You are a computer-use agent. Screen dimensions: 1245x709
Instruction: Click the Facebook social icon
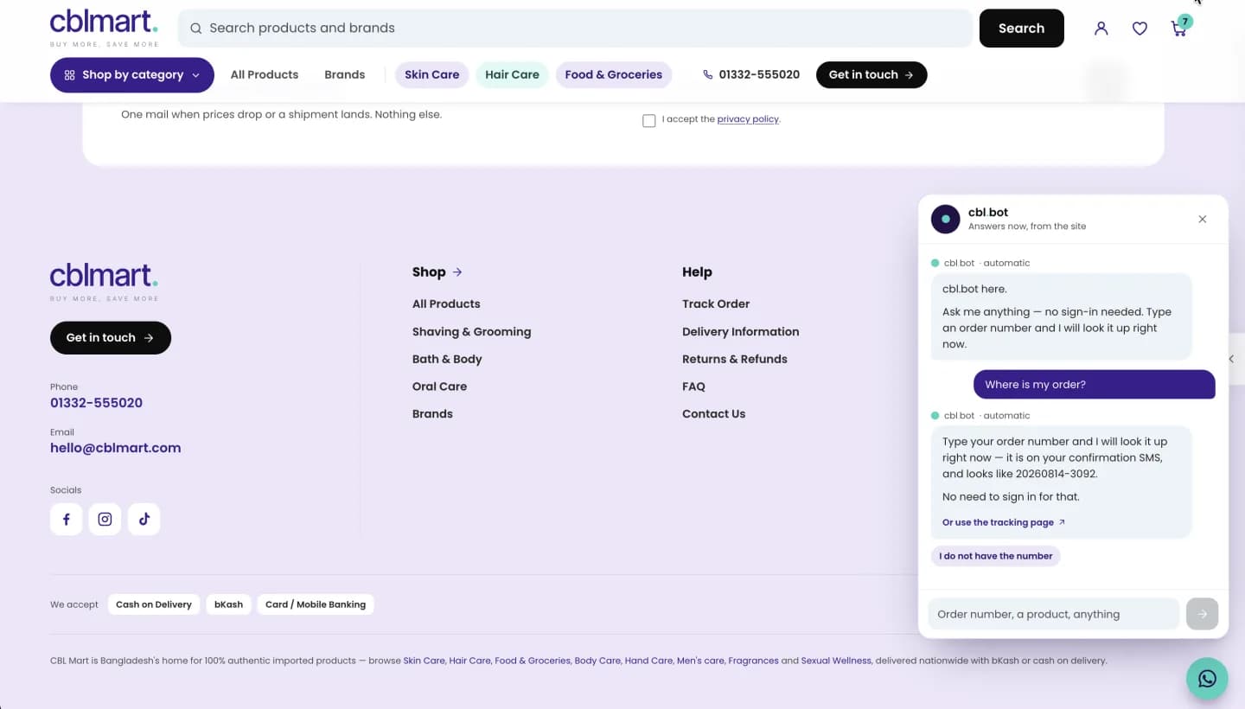(67, 520)
